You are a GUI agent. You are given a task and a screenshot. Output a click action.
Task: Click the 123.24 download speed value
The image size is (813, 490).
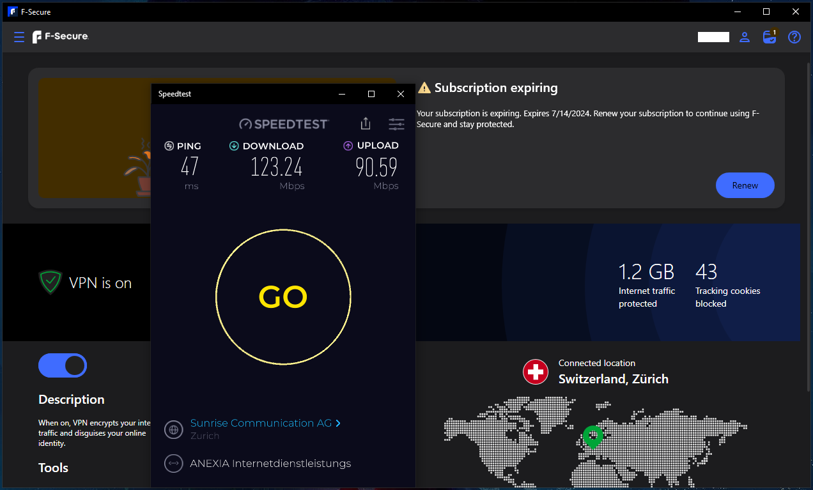coord(276,167)
